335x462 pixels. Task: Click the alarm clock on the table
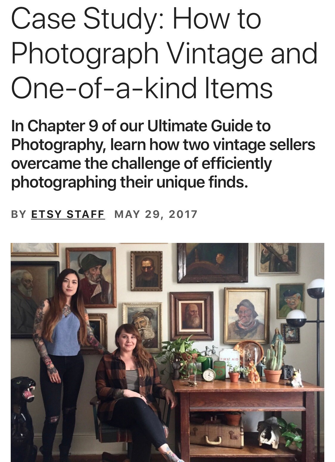209,375
